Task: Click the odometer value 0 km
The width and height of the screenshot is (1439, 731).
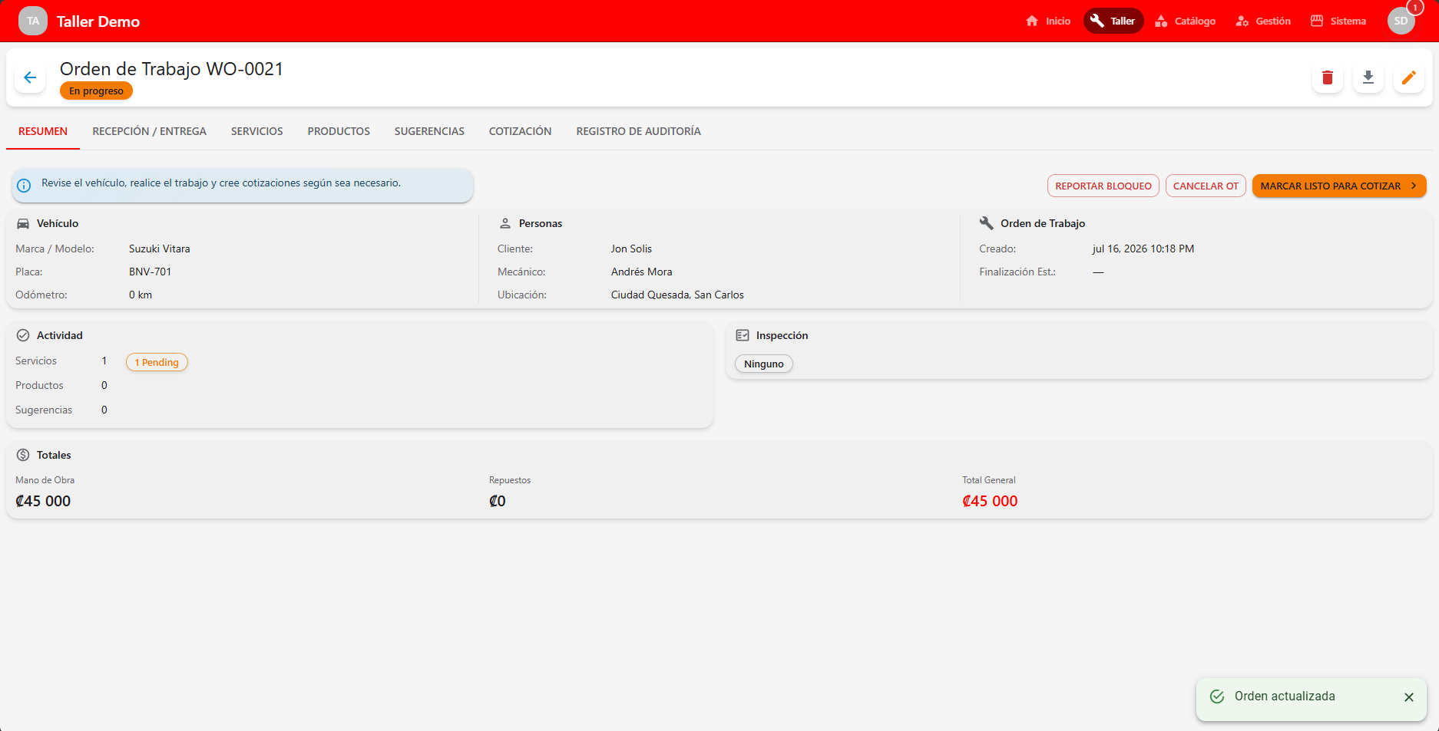Action: click(141, 295)
